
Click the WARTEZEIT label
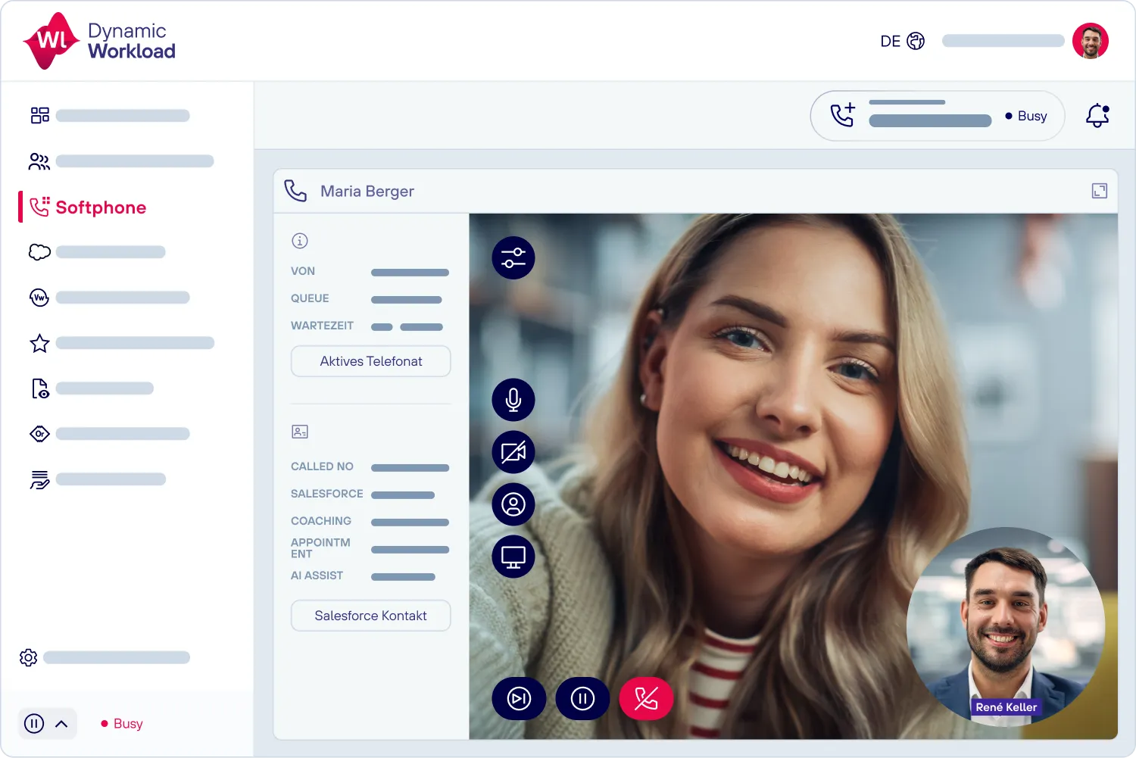click(322, 326)
